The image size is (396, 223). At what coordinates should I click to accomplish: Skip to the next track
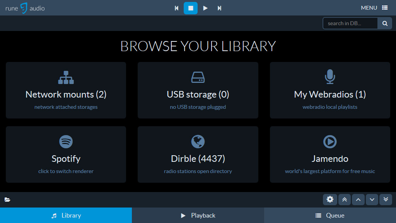pyautogui.click(x=220, y=8)
